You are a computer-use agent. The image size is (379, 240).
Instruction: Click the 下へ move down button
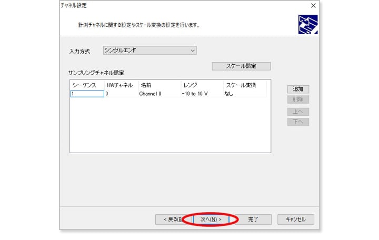click(298, 122)
